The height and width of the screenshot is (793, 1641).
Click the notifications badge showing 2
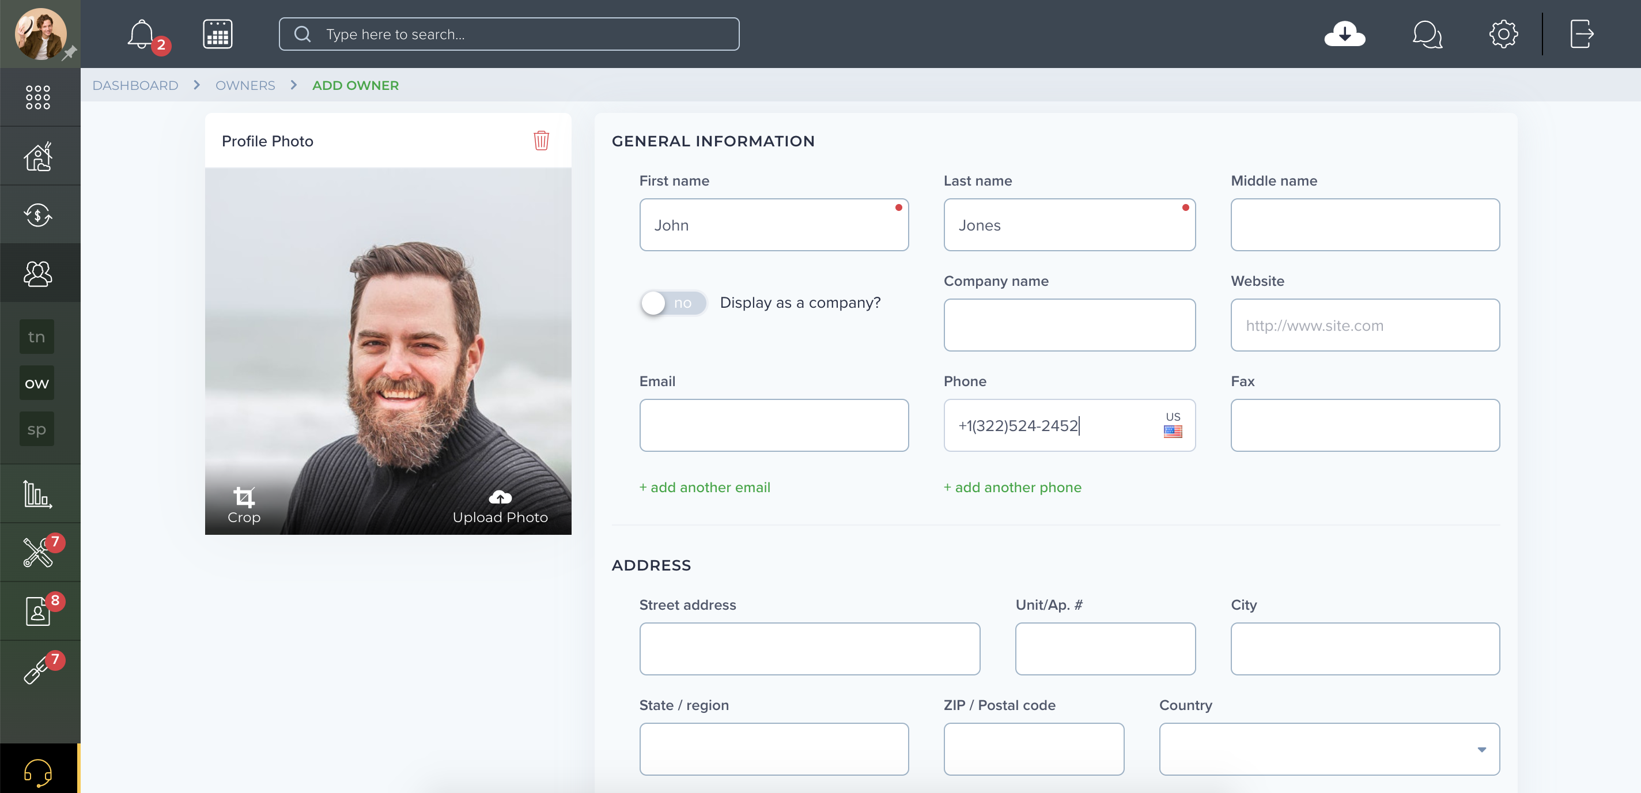tap(161, 45)
